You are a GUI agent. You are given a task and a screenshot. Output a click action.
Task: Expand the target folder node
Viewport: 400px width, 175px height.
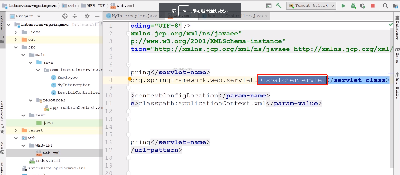[x=16, y=130]
